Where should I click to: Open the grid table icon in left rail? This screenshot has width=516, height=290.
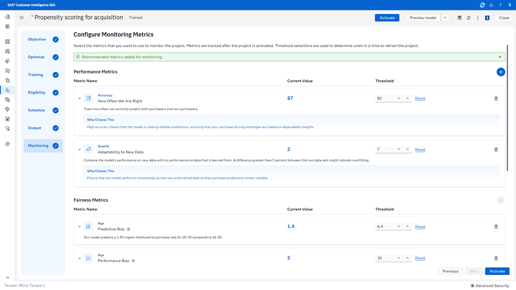[8, 41]
